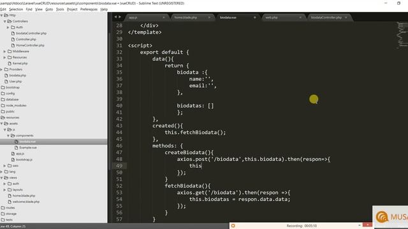408x229 pixels.
Task: Go to next tab with right arrow
Action: coord(120,17)
